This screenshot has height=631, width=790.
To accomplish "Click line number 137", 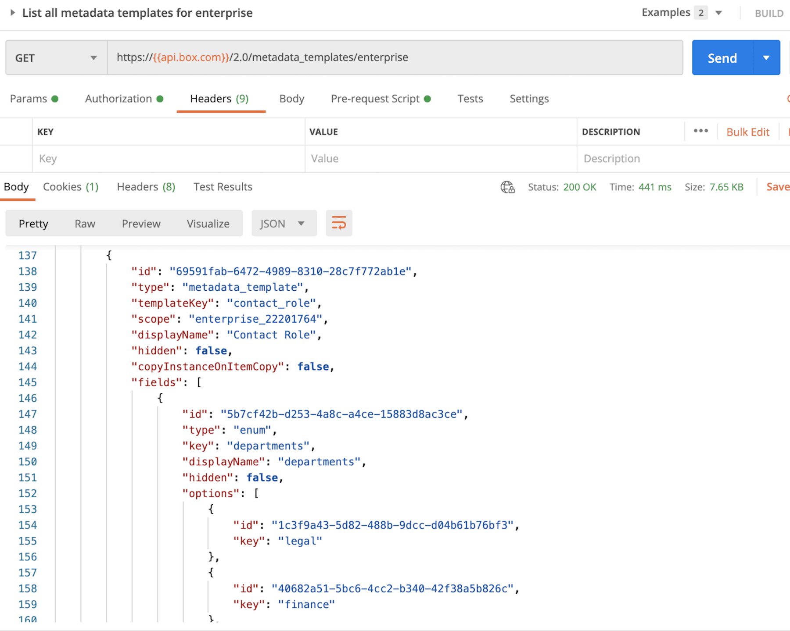I will (27, 255).
